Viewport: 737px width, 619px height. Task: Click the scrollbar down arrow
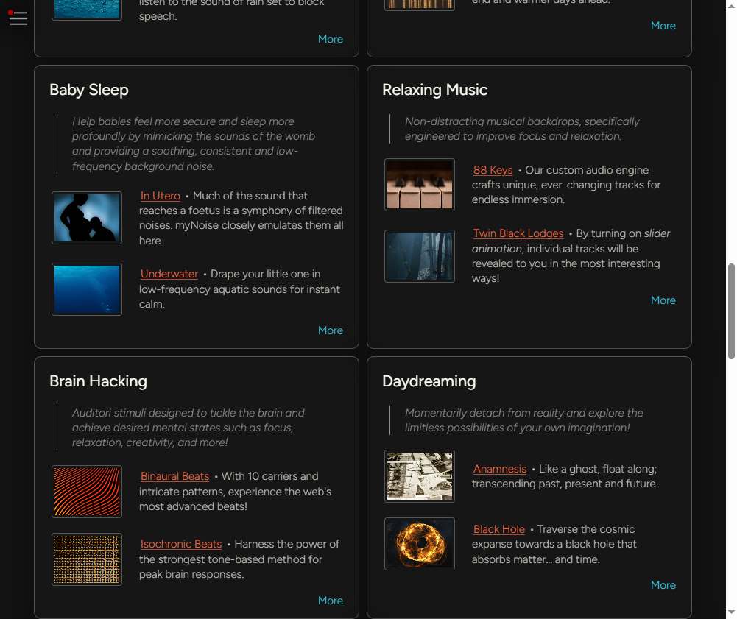pos(731,612)
